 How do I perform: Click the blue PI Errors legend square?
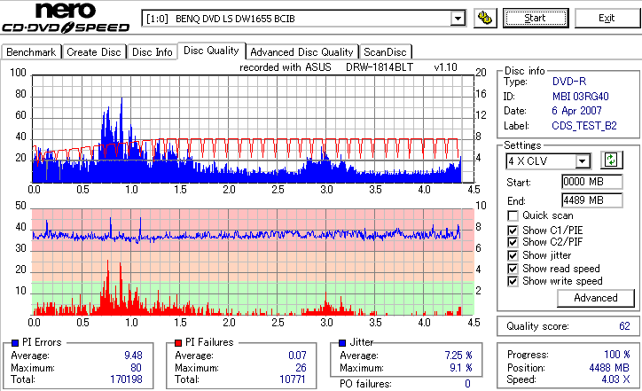(15, 343)
